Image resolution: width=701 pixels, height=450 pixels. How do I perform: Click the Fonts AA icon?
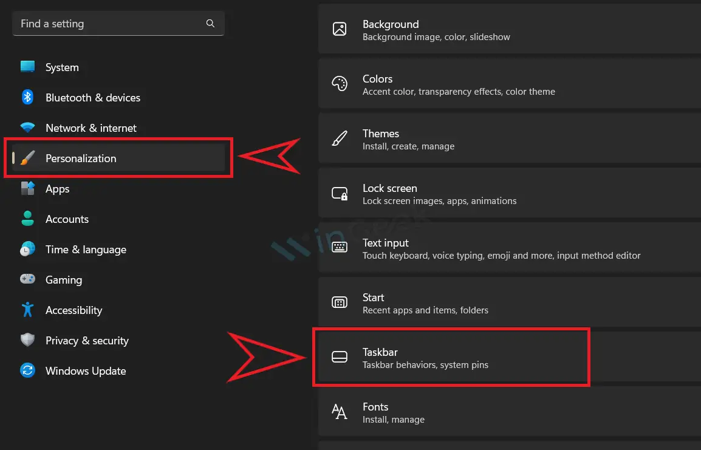pyautogui.click(x=340, y=412)
